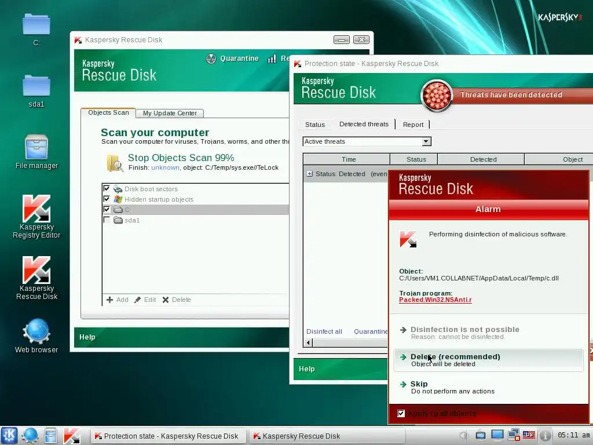
Task: Click the Report bar chart icon
Action: 272,59
